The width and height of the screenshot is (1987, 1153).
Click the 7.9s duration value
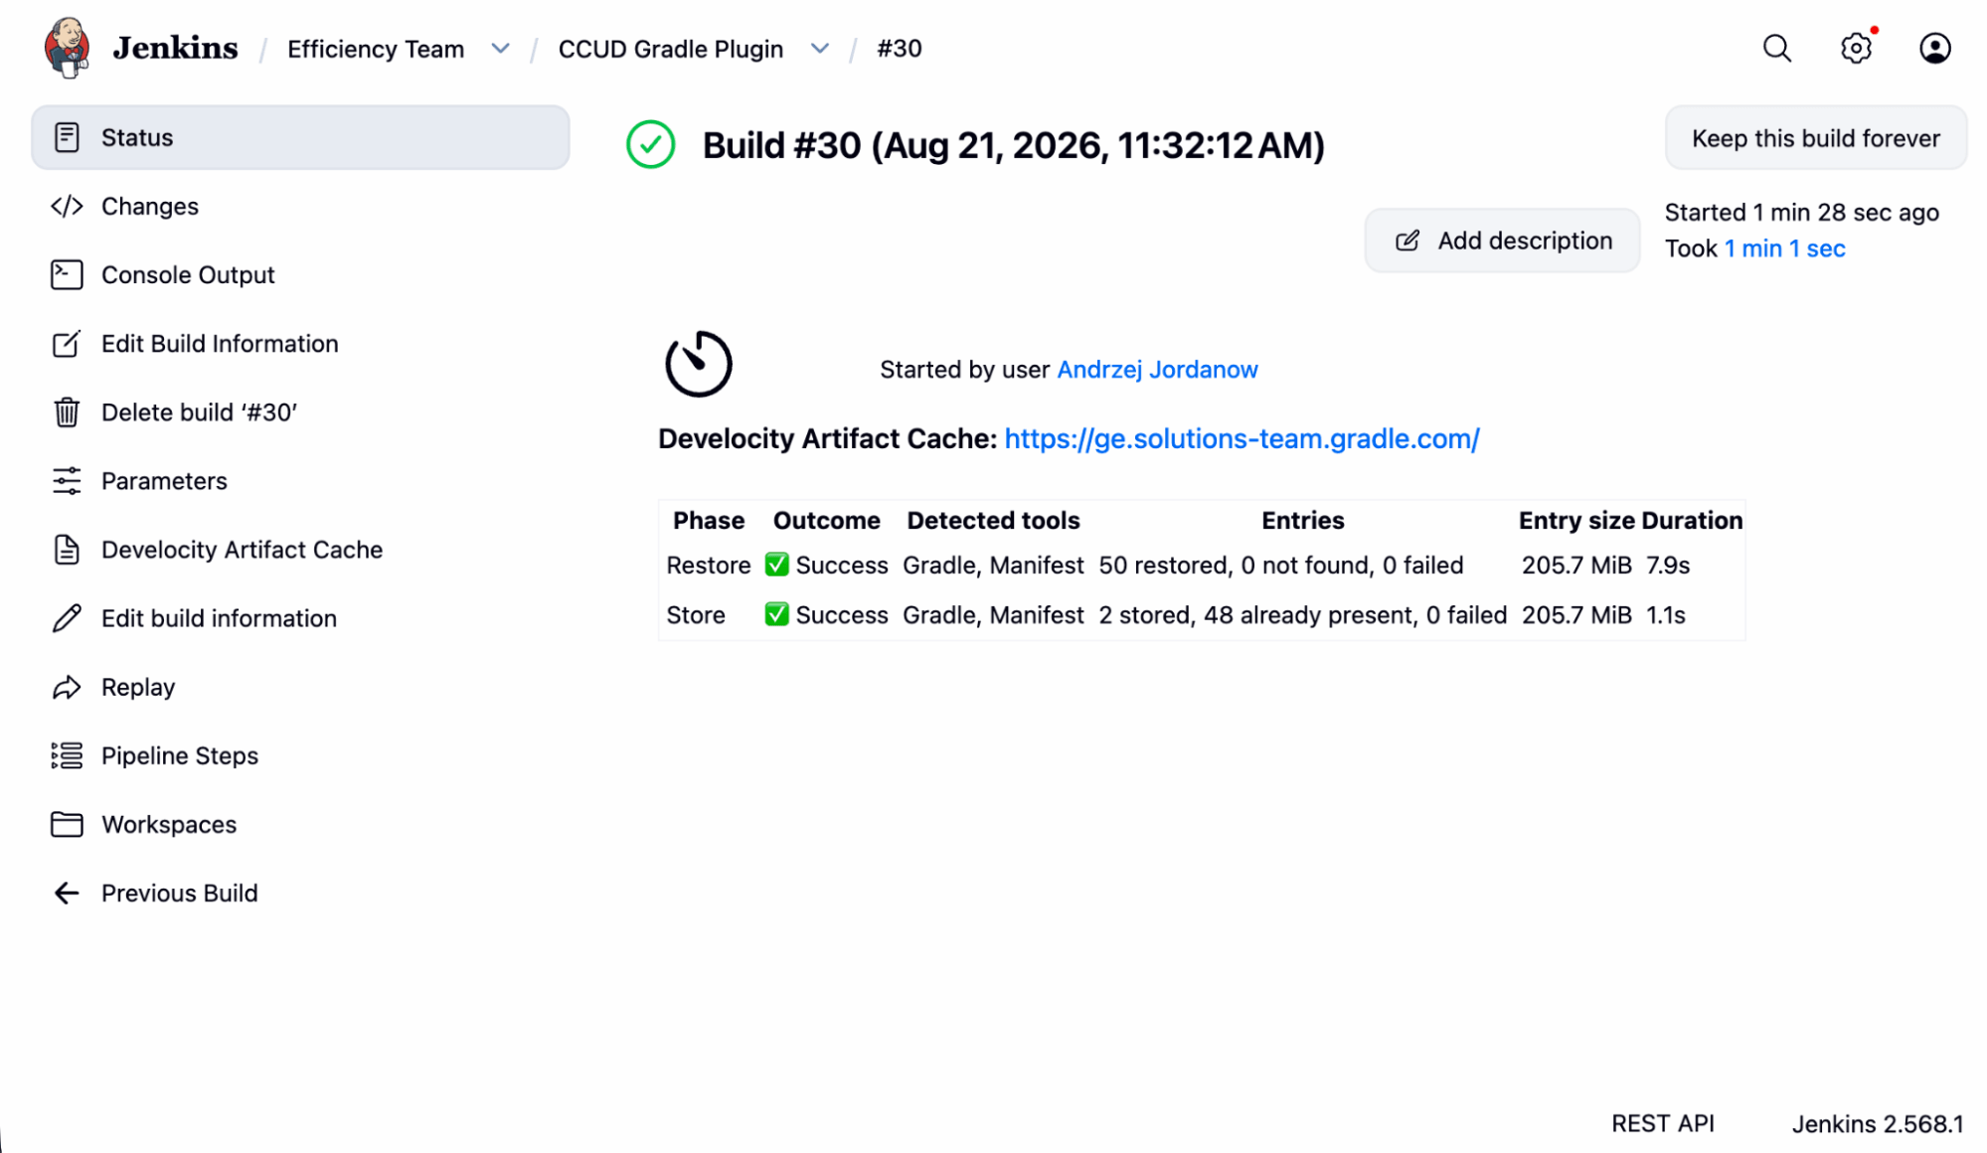[x=1668, y=566]
